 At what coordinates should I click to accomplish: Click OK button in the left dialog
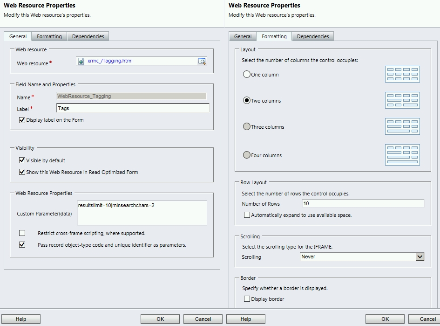[x=160, y=319]
